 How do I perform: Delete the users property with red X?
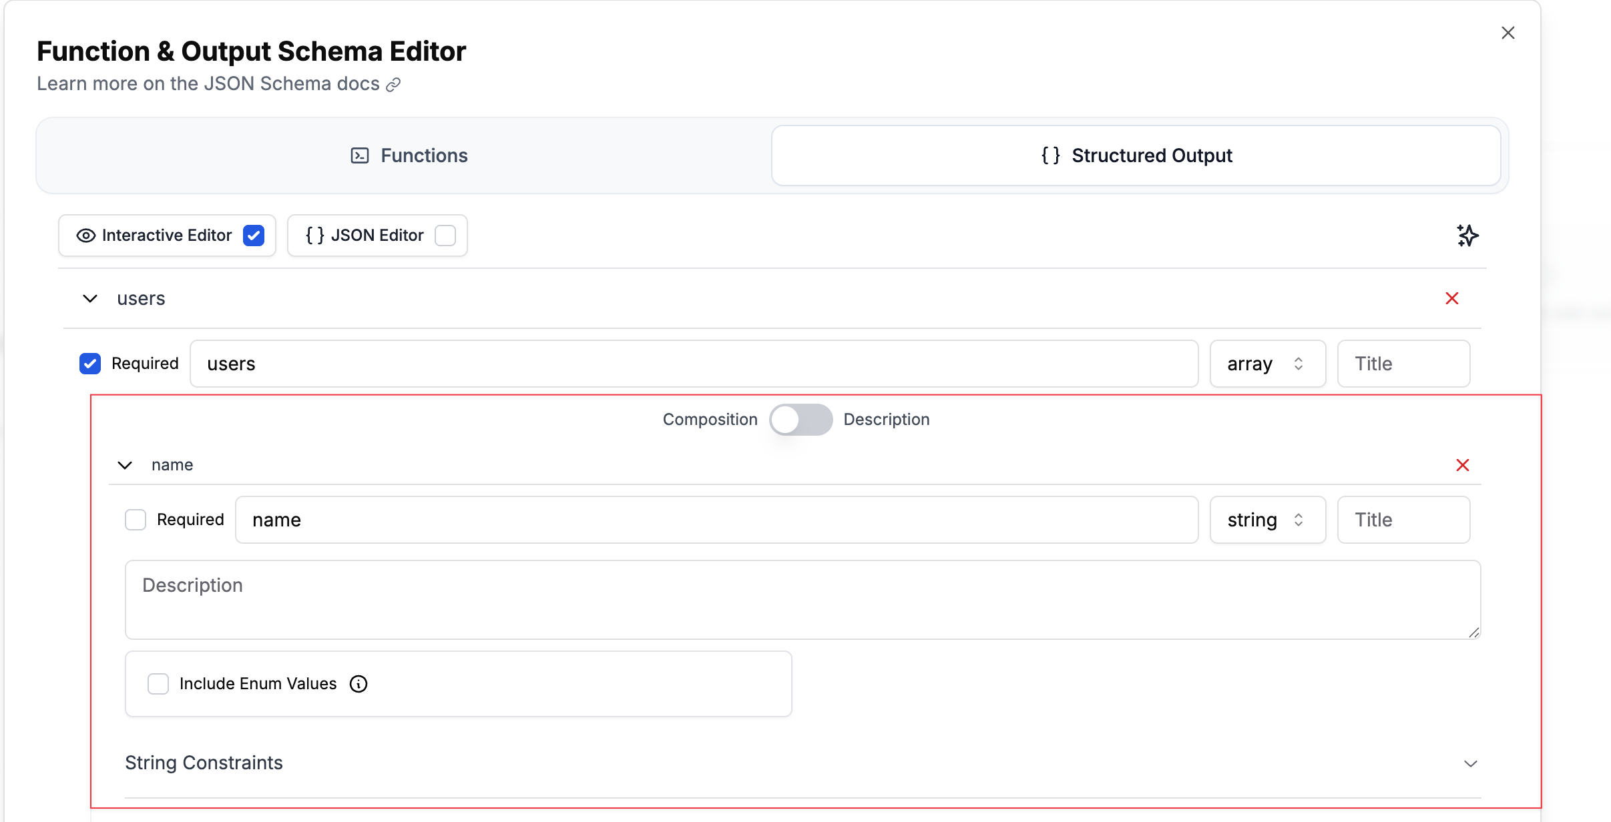tap(1452, 298)
